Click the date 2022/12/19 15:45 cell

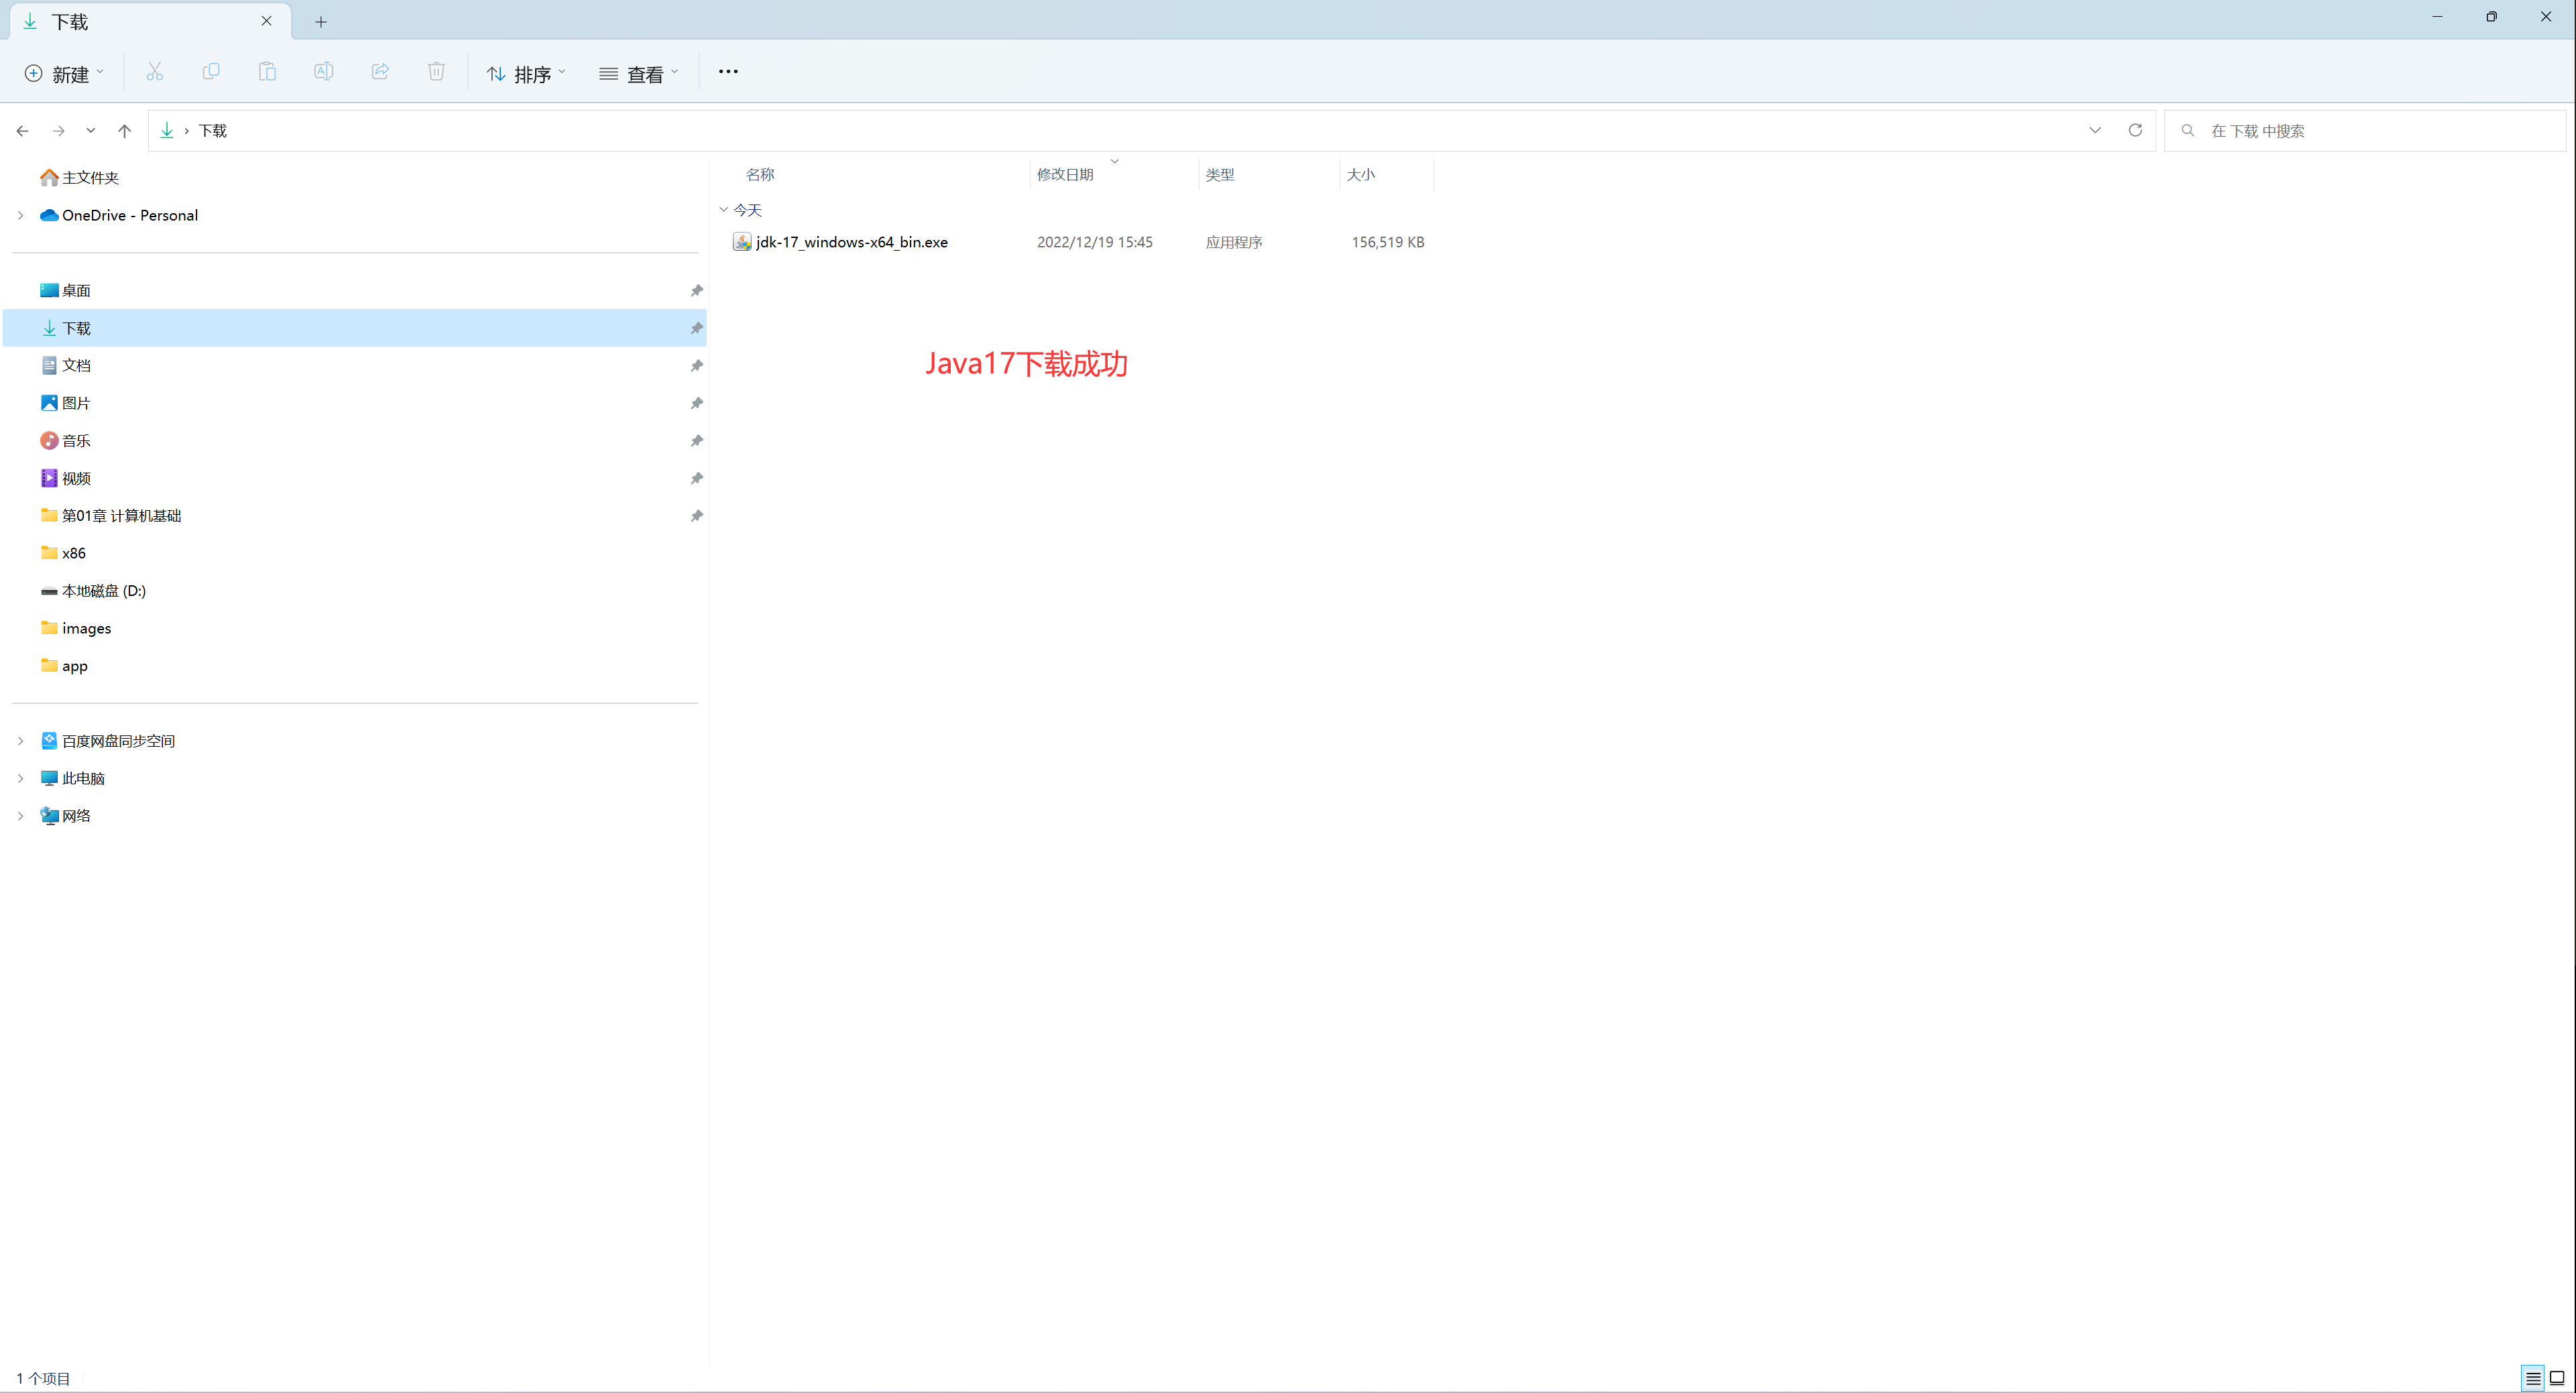pyautogui.click(x=1095, y=243)
